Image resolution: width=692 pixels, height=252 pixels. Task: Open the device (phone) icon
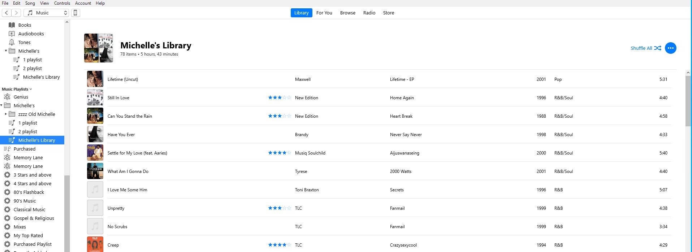75,13
